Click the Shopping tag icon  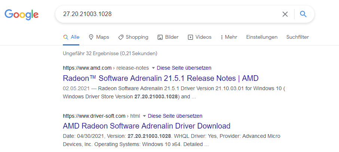121,37
